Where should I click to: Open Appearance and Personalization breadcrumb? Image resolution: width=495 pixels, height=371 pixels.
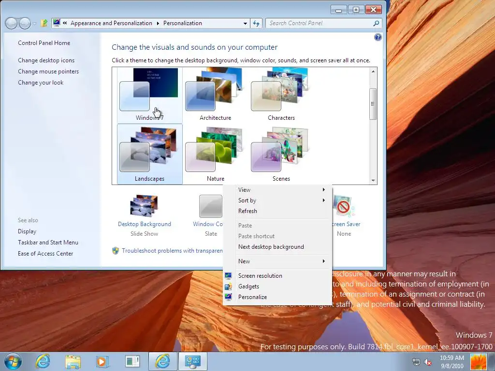click(x=111, y=23)
